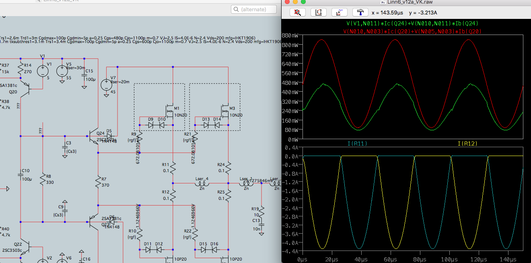Select the green V(V1,N011)*Ic(Q24) trace label

[x=413, y=24]
